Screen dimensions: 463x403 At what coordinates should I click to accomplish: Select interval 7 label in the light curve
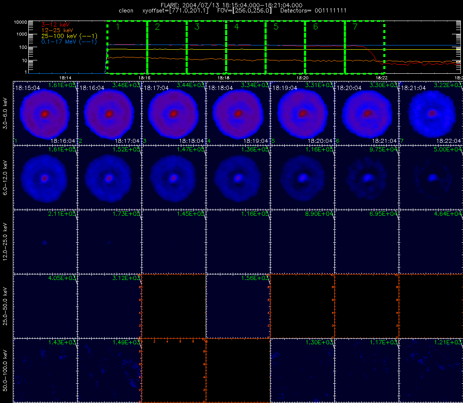[355, 27]
